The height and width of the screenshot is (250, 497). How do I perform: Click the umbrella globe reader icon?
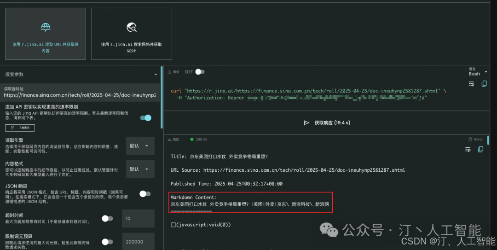[x=46, y=27]
